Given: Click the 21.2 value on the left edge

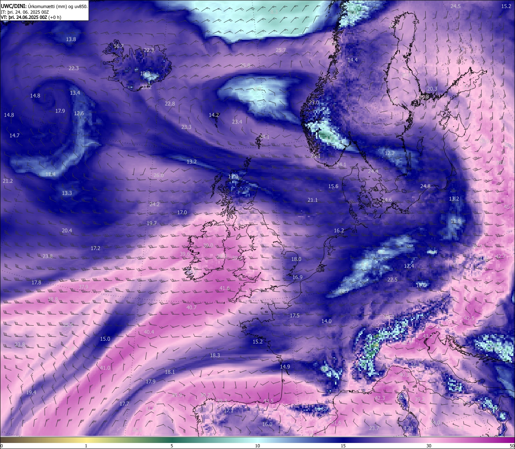Looking at the screenshot, I should [8, 181].
